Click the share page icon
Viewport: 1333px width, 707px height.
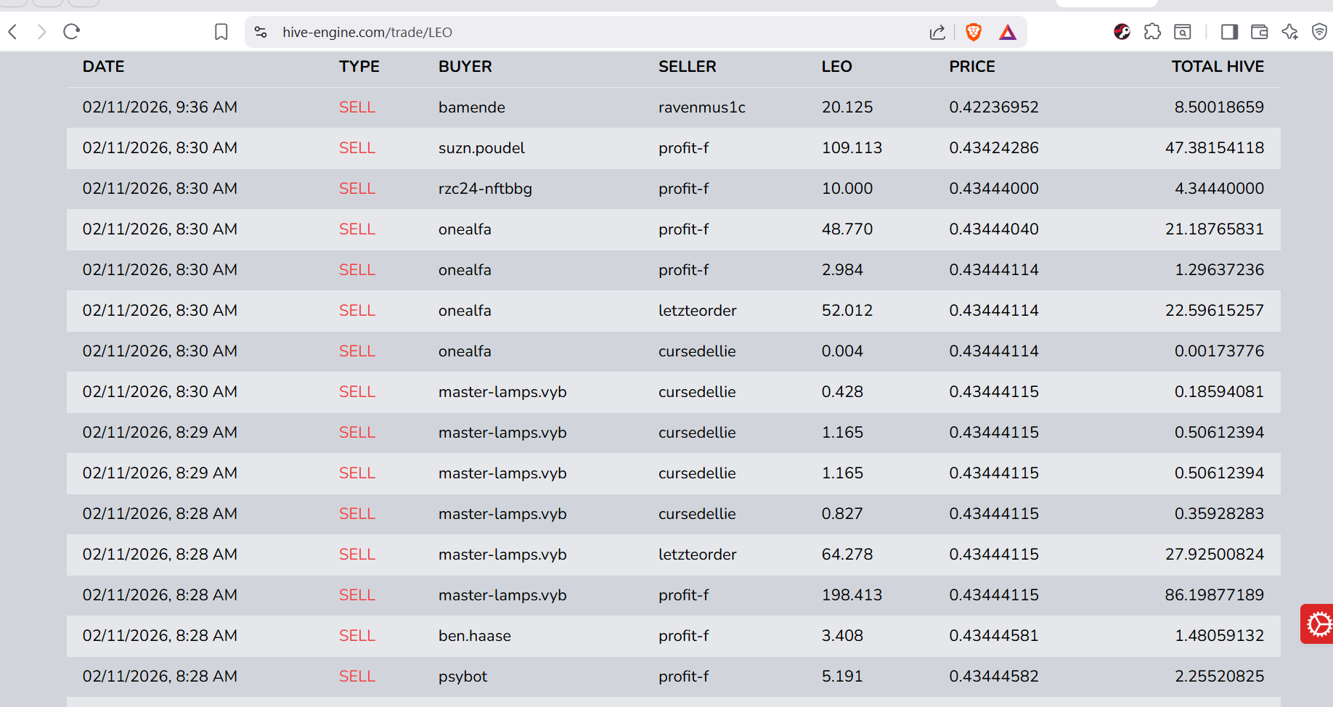(937, 32)
